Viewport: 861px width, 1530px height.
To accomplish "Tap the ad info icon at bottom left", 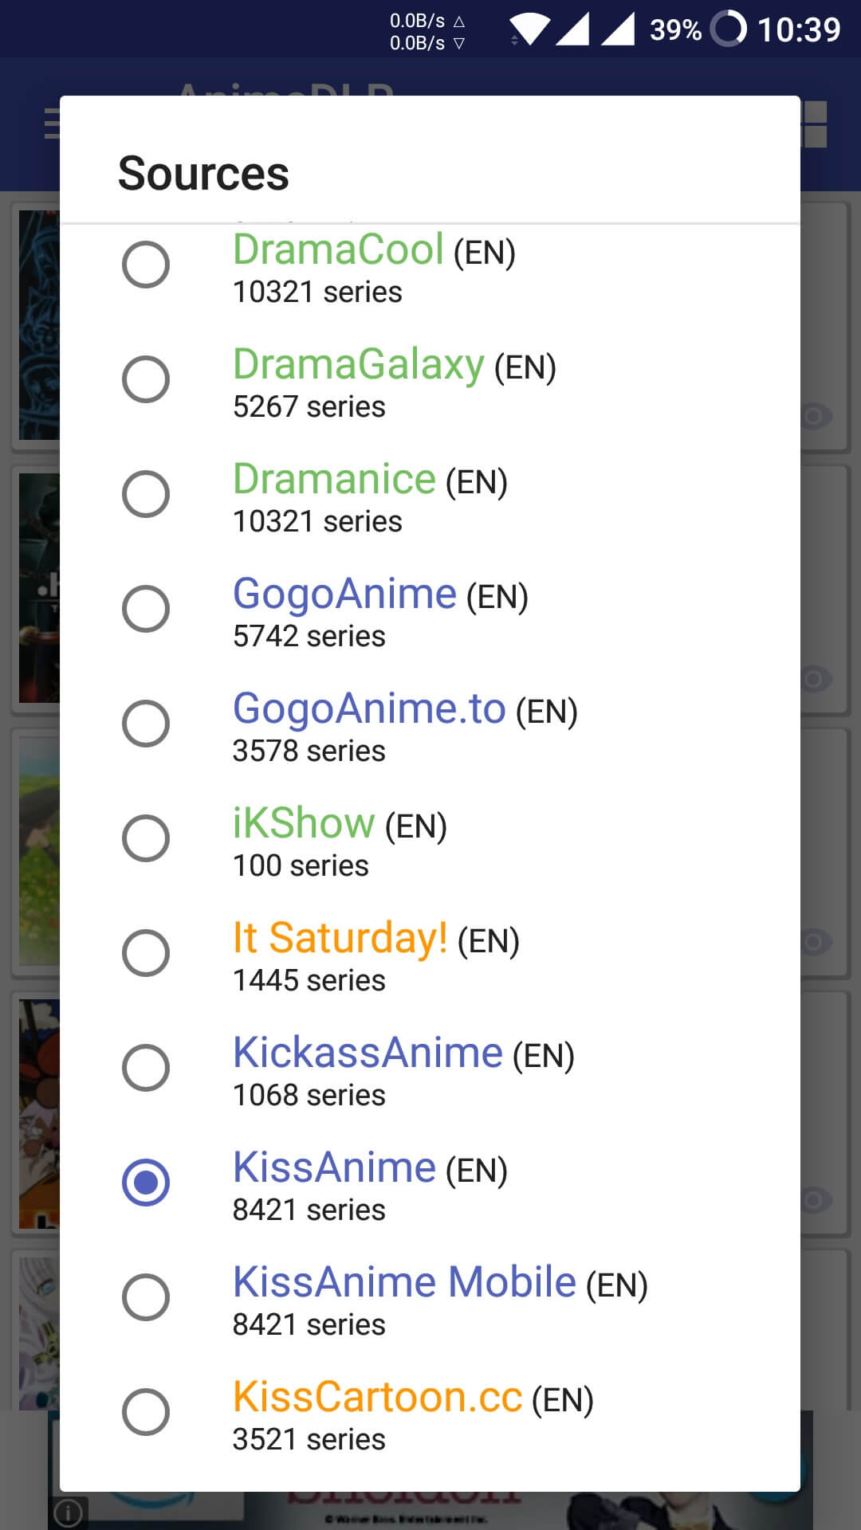I will point(68,1512).
